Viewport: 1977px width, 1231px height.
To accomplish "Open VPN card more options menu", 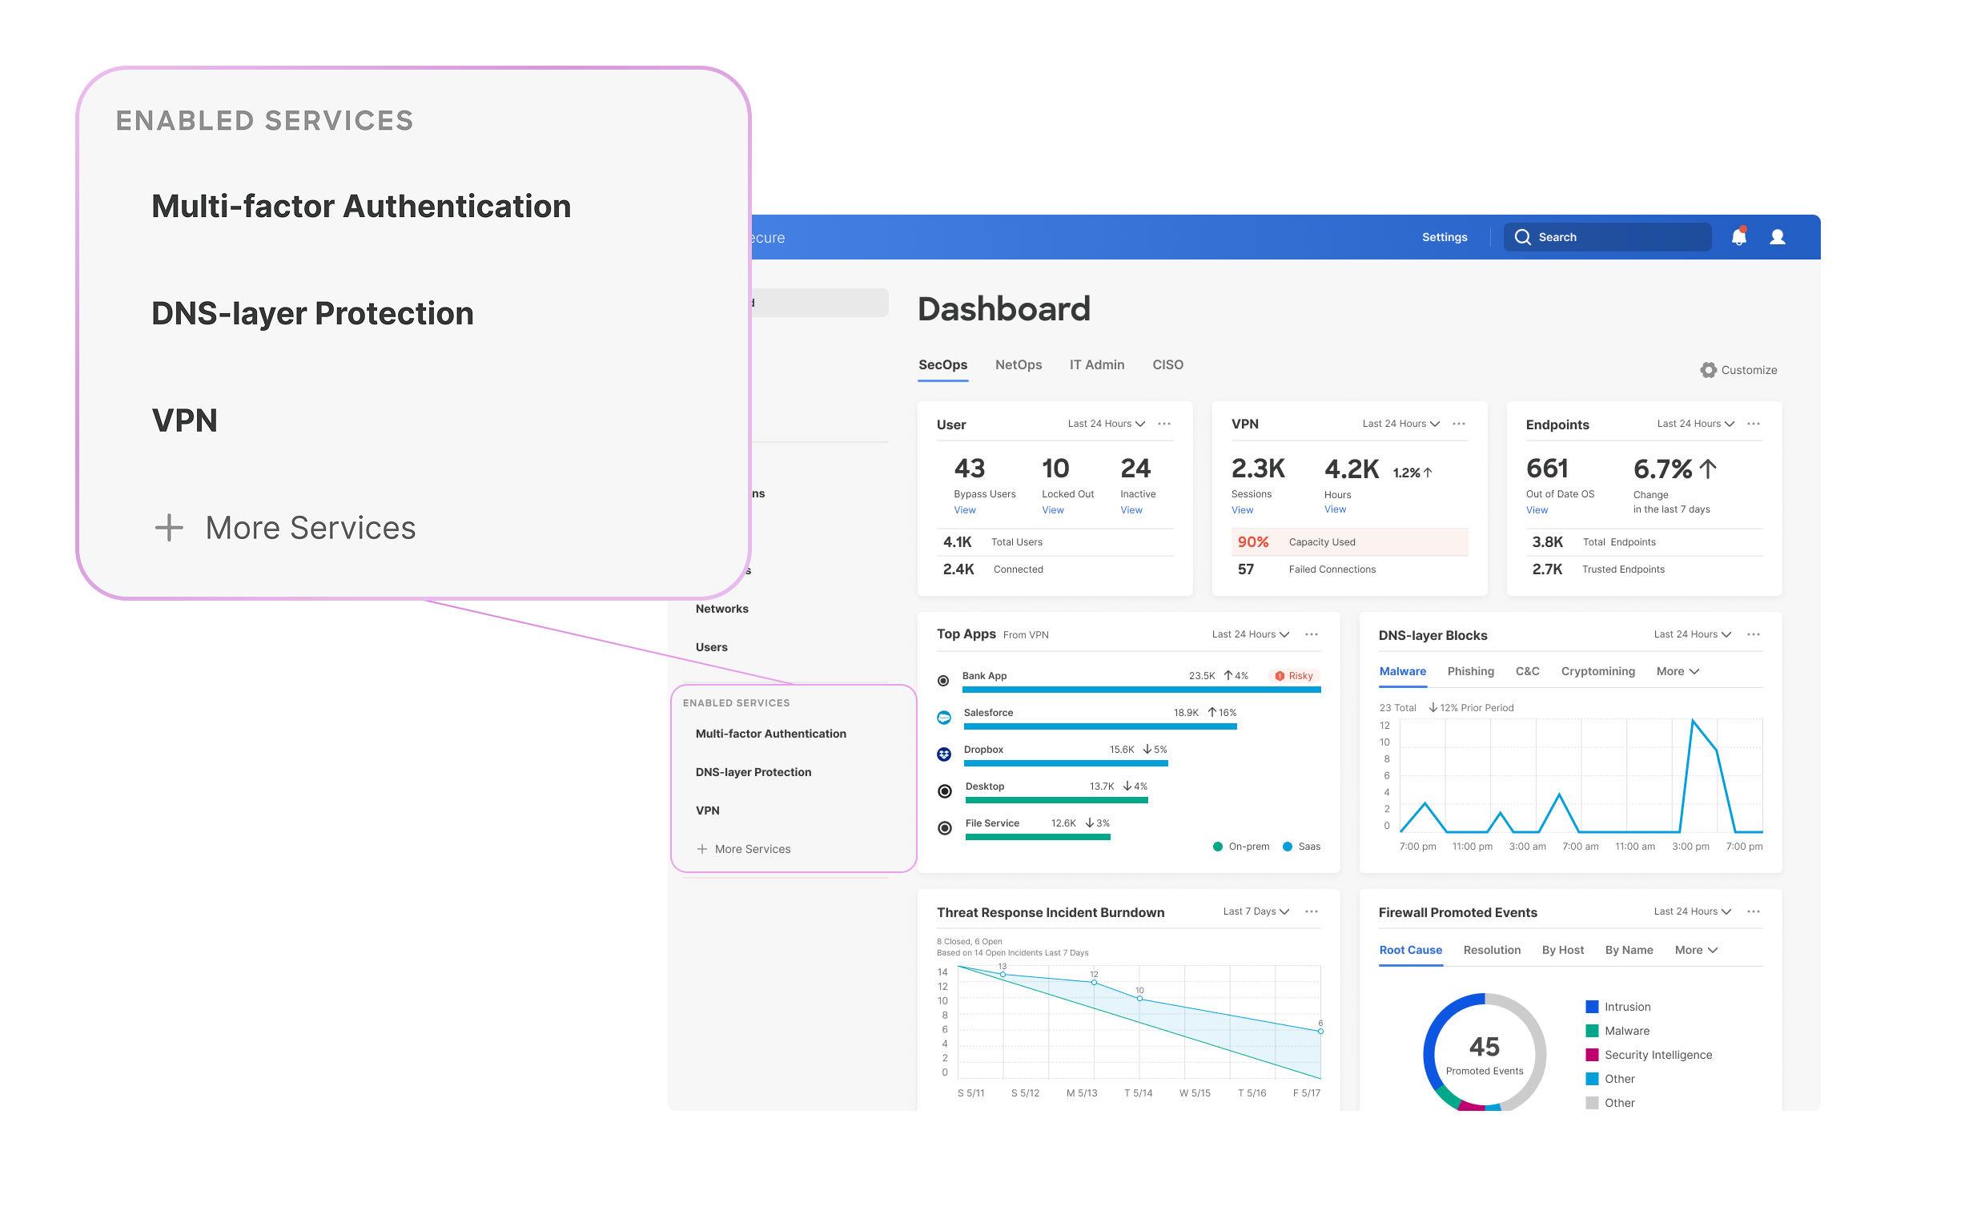I will click(1460, 424).
